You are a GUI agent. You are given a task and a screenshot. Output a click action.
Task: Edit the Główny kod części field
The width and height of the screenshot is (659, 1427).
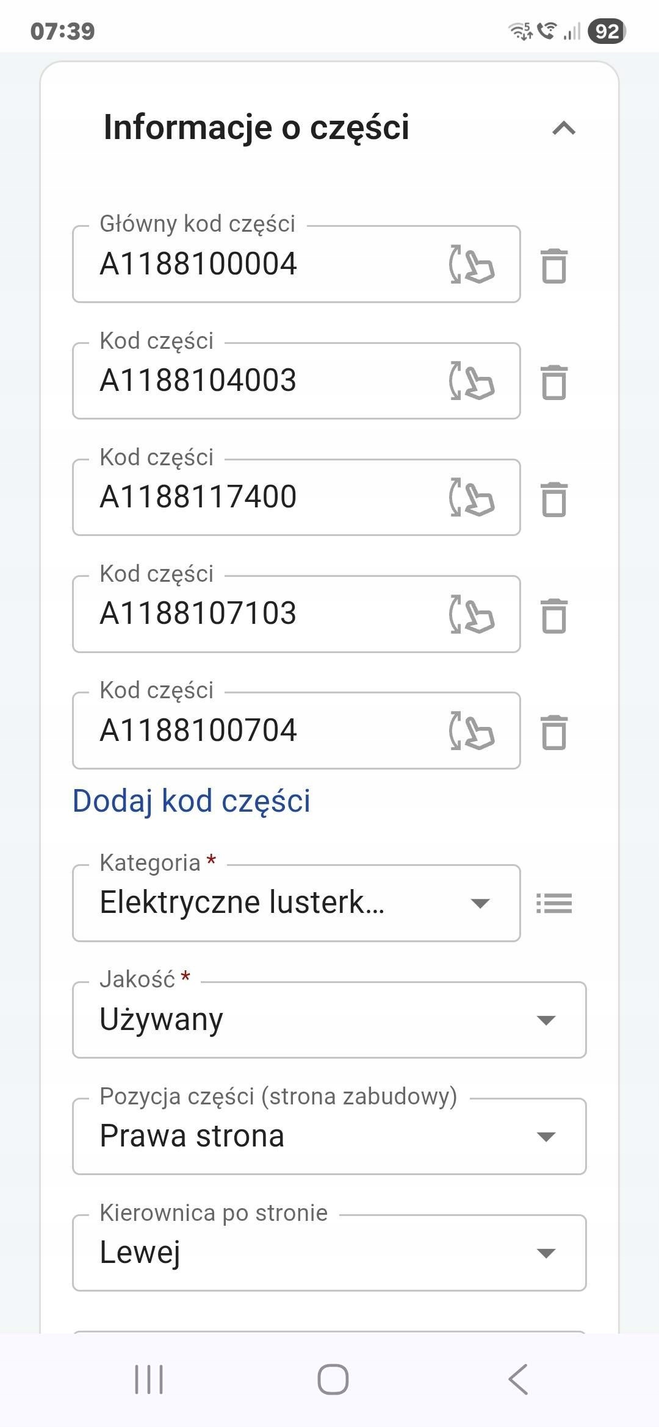pos(262,265)
